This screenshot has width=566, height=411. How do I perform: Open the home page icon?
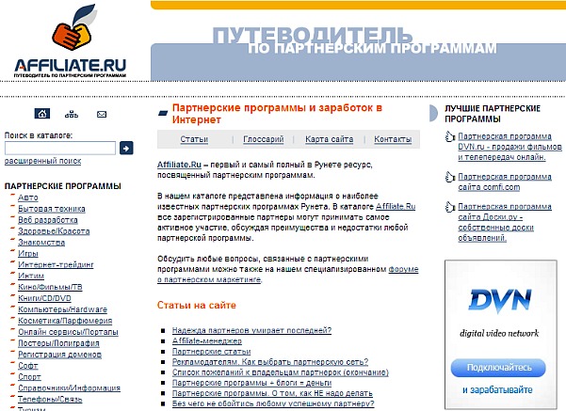(42, 114)
